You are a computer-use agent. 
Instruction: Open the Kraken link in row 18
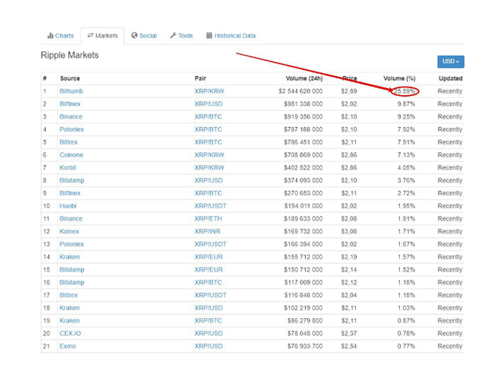[x=70, y=308]
